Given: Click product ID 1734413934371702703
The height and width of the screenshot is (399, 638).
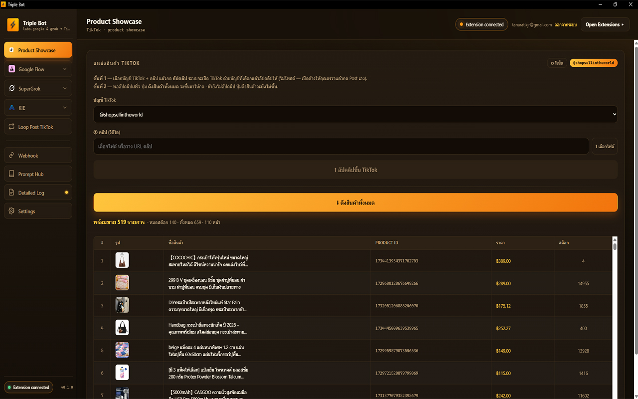Looking at the screenshot, I should [397, 261].
